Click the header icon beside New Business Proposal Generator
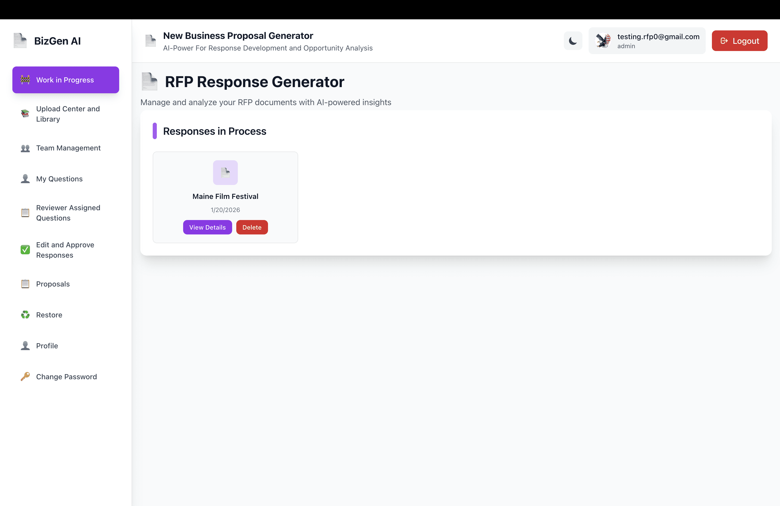 151,41
